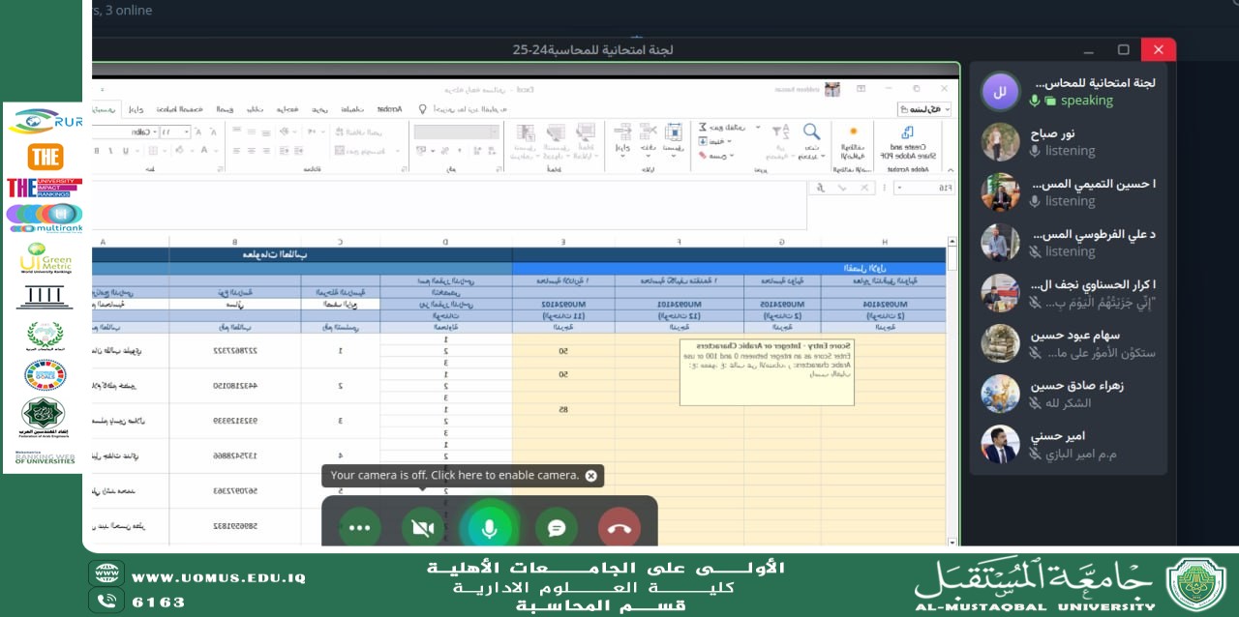Viewport: 1239px width, 617px height.
Task: Maximize the video chat window
Action: click(x=1123, y=49)
